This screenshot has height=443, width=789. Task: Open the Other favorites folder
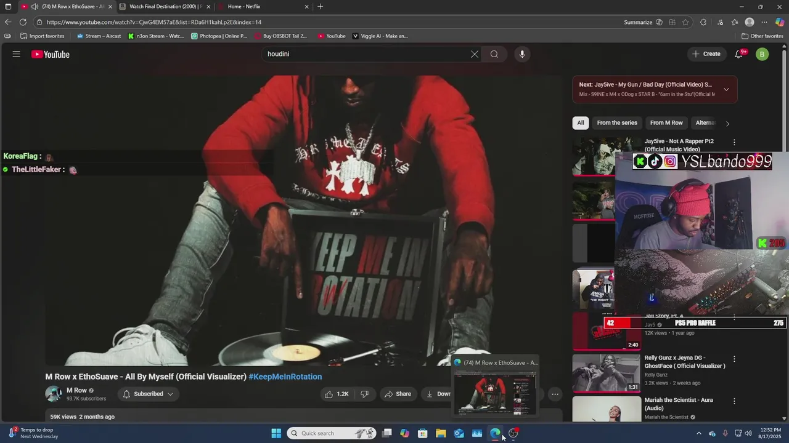tap(762, 36)
